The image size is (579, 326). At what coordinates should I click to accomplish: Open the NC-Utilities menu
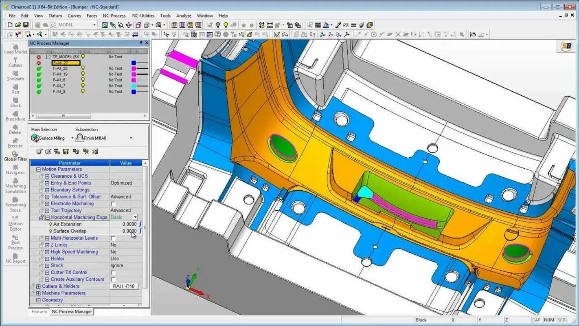143,15
